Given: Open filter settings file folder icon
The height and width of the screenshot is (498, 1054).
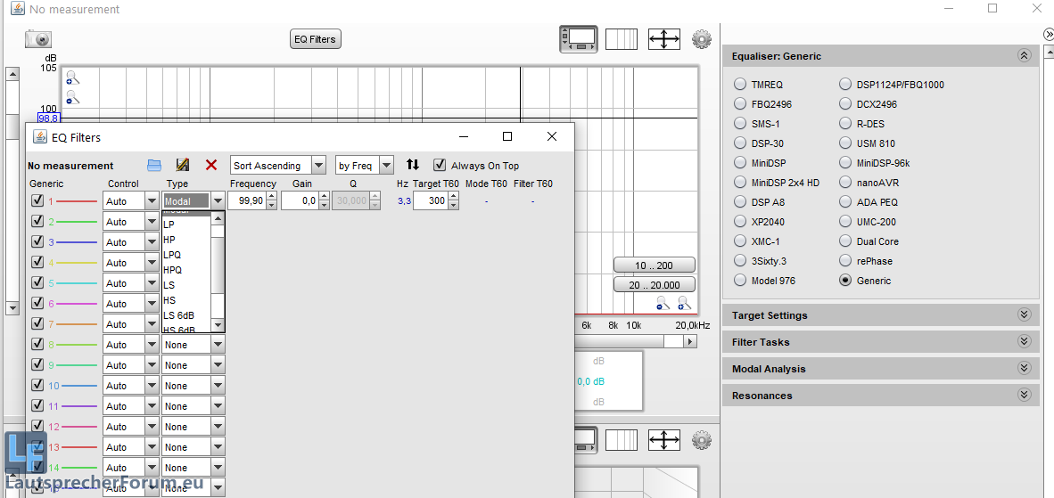Looking at the screenshot, I should pos(154,165).
